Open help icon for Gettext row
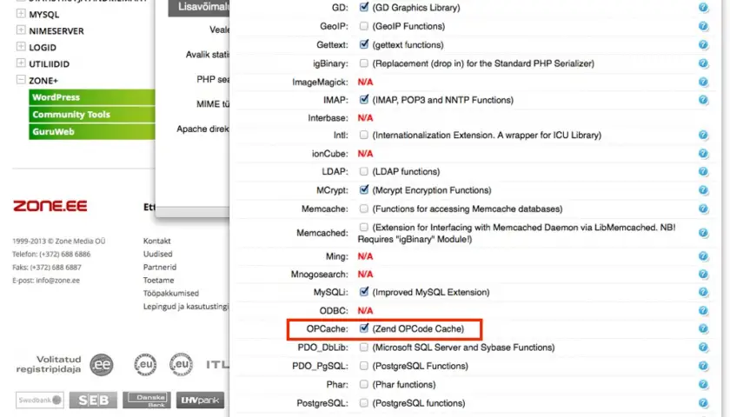 click(x=703, y=44)
